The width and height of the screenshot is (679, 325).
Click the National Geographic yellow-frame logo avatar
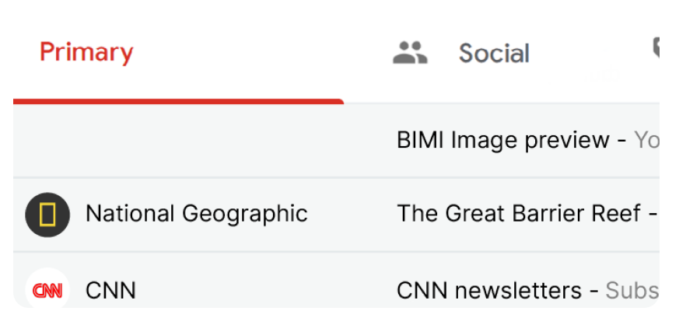tap(47, 215)
